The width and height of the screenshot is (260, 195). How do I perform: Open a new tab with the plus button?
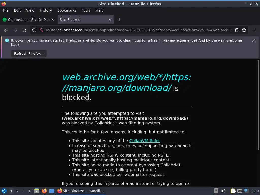(119, 20)
